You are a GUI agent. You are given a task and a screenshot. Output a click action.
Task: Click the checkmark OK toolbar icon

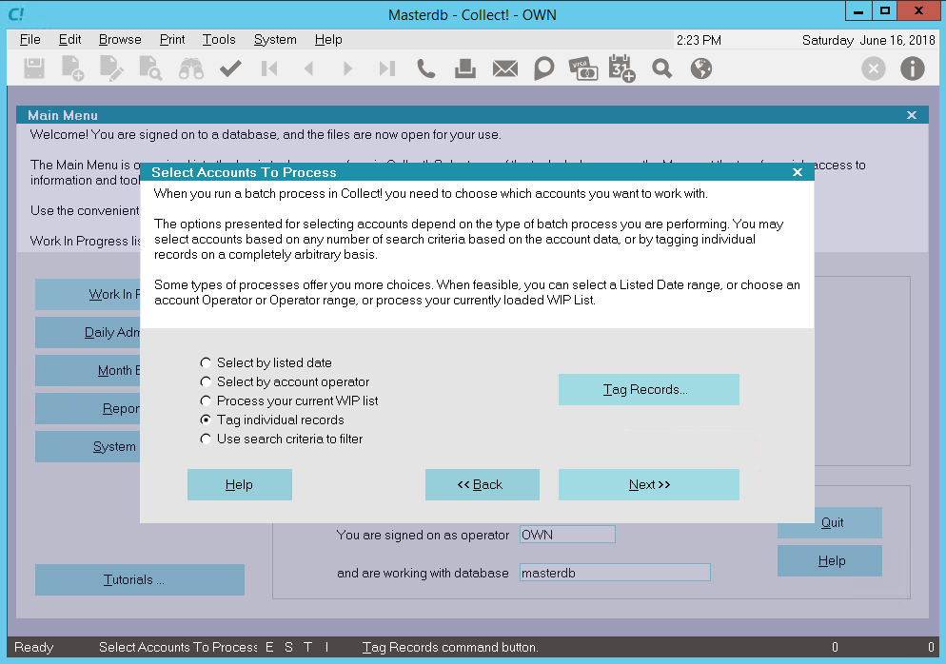coord(230,68)
